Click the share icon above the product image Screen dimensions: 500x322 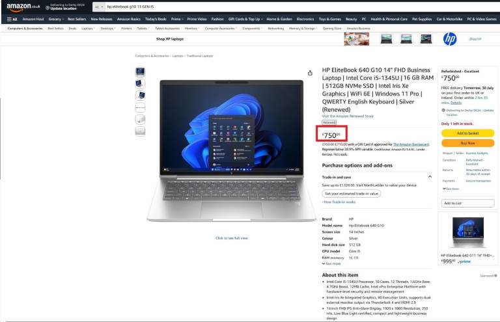tap(310, 73)
